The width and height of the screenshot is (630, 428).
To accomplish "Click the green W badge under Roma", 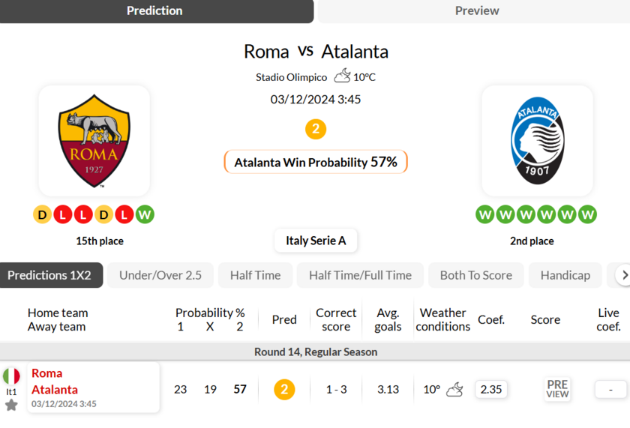I will [x=145, y=215].
